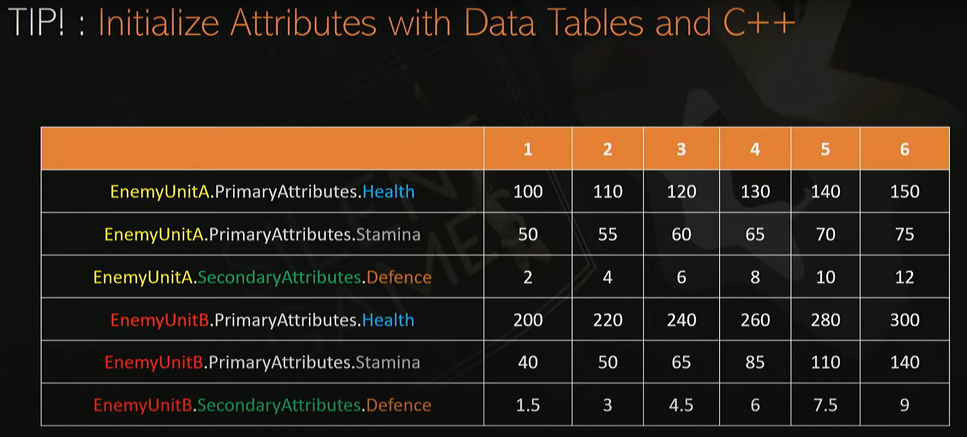This screenshot has width=967, height=437.
Task: Select EnemyUnitA Defence value 12
Action: click(x=904, y=277)
